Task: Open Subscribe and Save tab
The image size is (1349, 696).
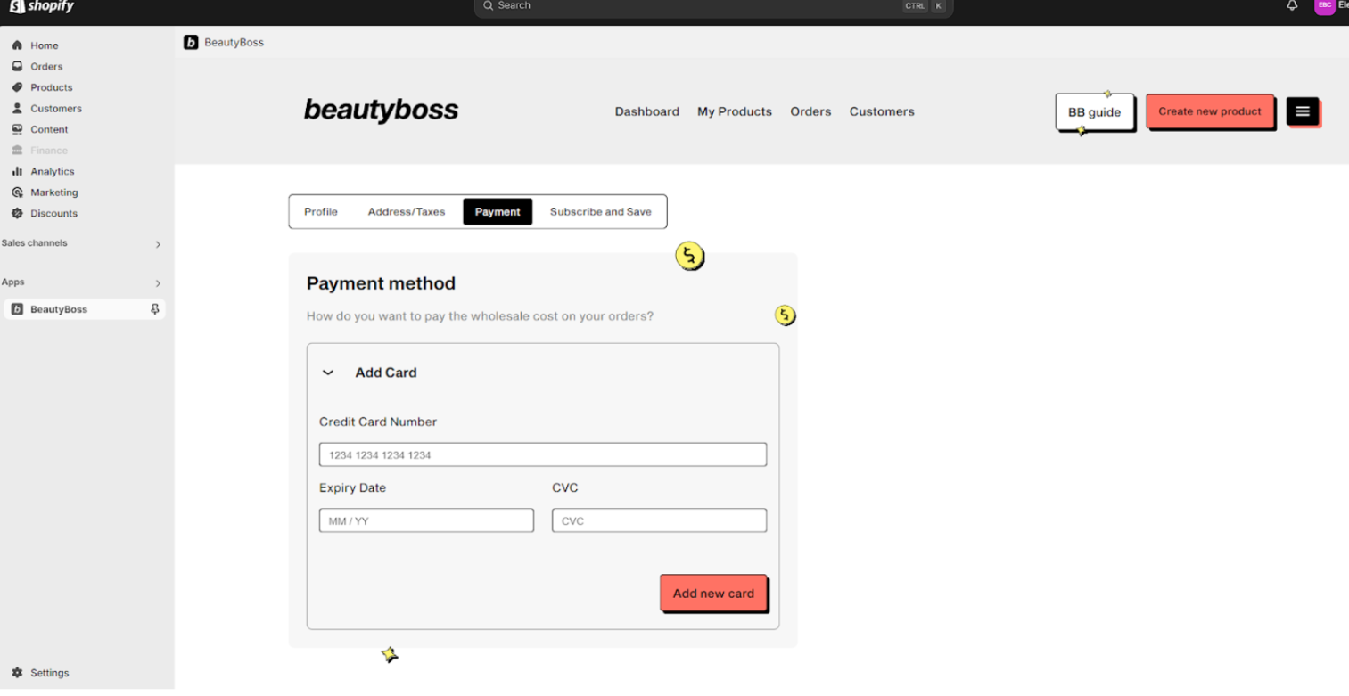Action: pos(600,212)
